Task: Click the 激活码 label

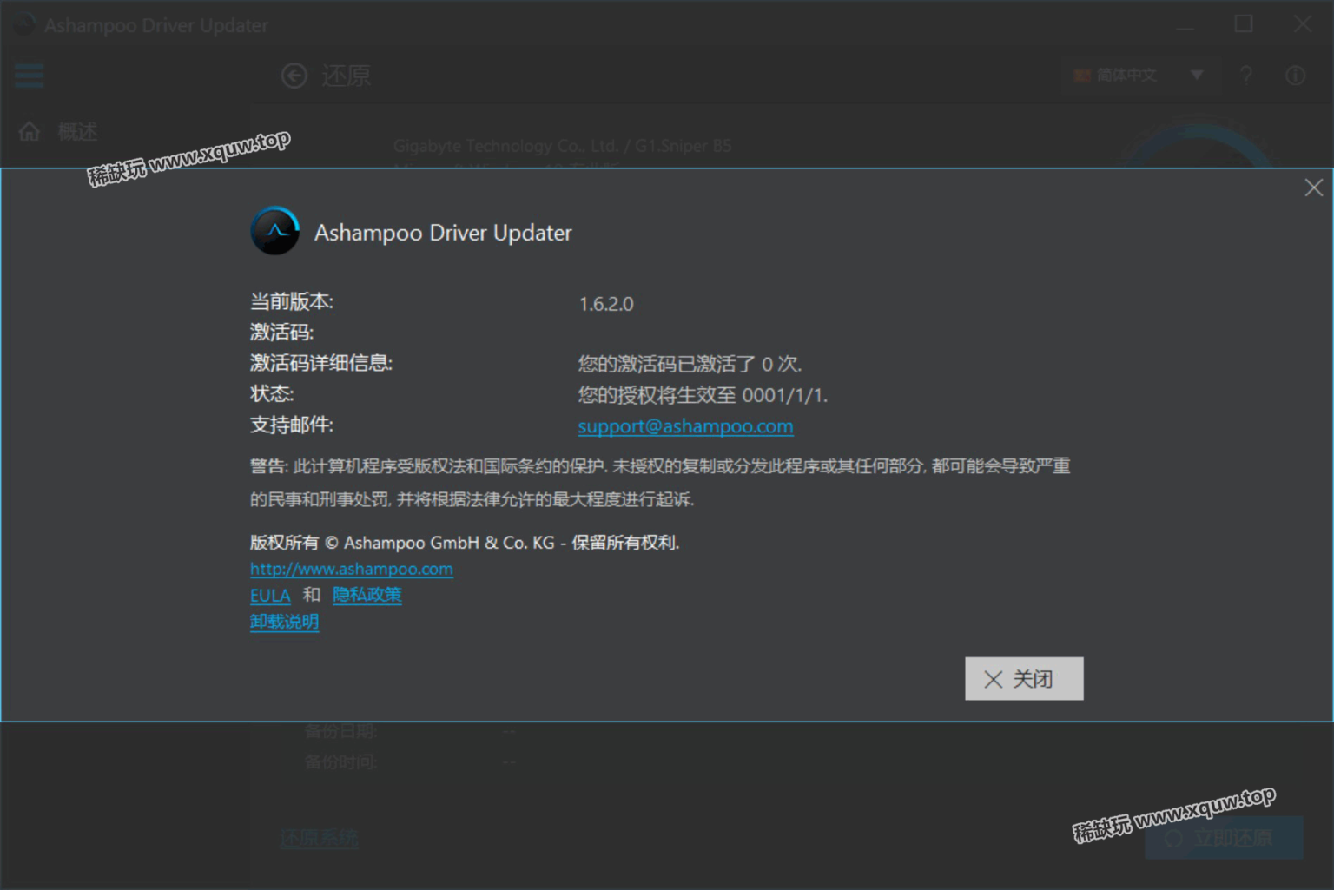Action: (x=281, y=333)
